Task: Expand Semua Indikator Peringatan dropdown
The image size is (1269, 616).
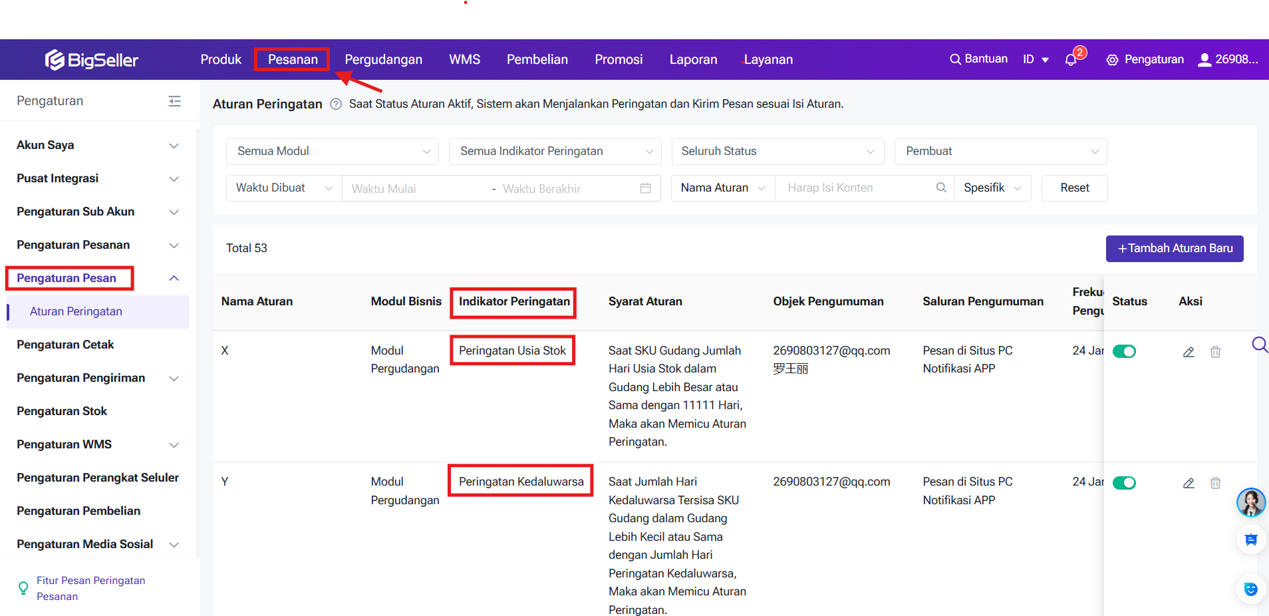Action: 555,152
